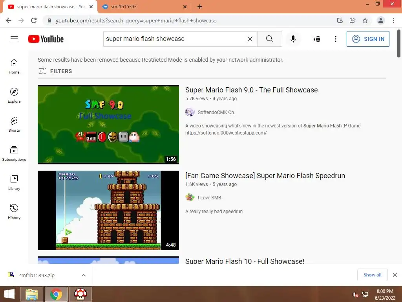402x302 pixels.
Task: Open title Super Mario Flash 10 - Full Showcase!
Action: click(x=245, y=261)
